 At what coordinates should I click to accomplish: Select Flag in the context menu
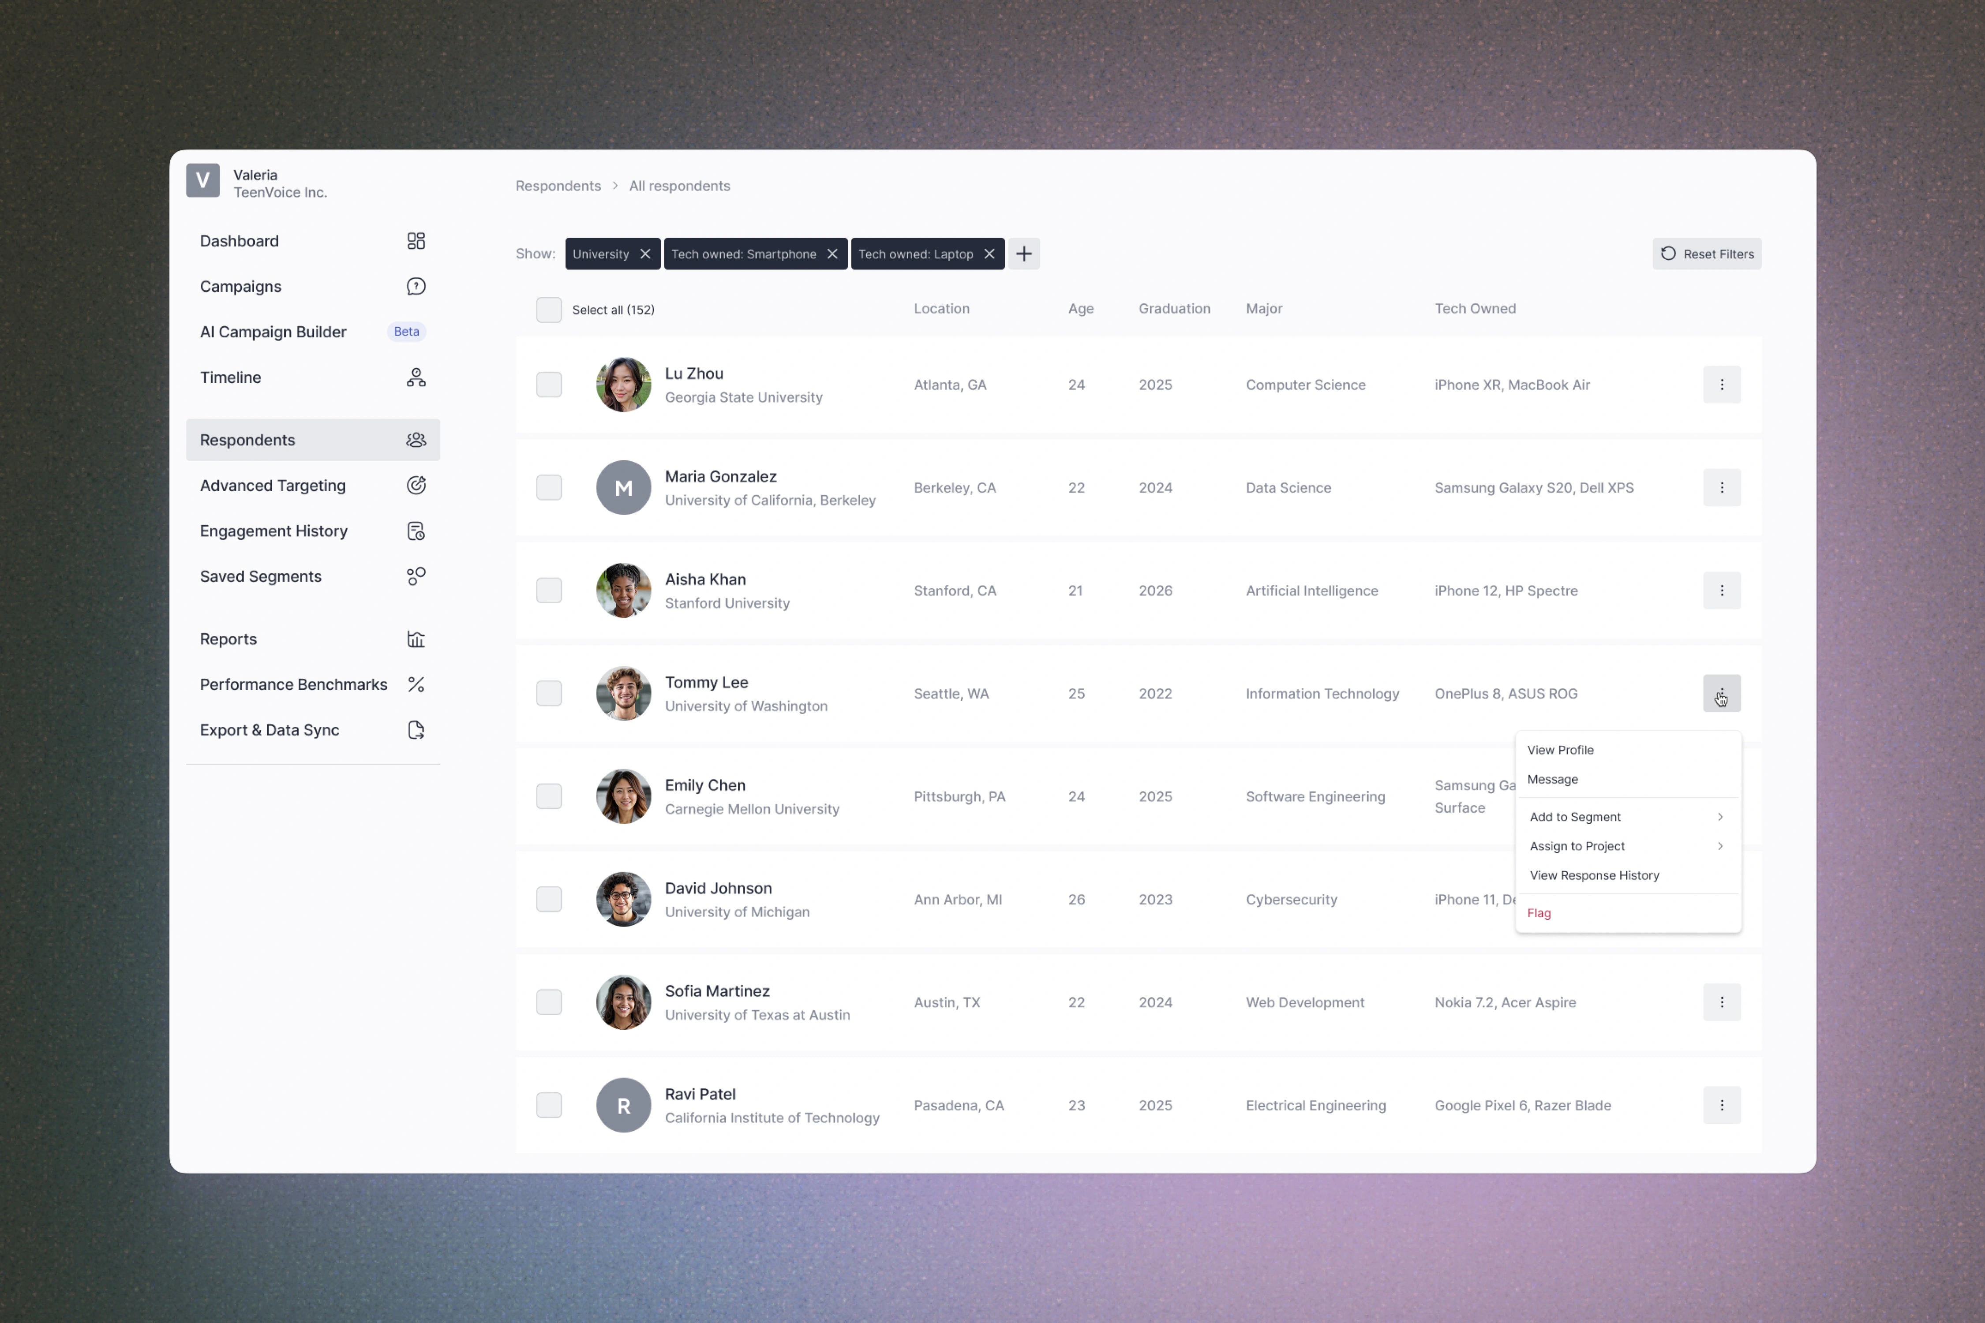tap(1539, 913)
